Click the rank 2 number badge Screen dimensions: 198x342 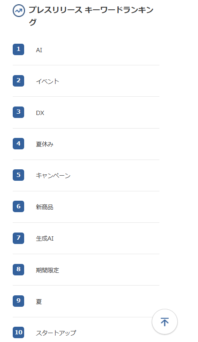click(x=18, y=81)
